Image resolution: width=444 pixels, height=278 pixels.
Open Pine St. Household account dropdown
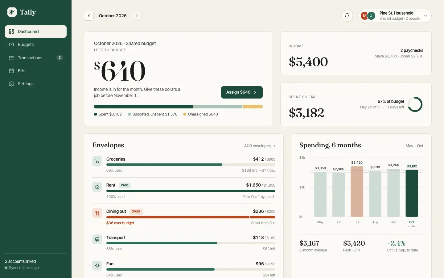click(x=395, y=16)
